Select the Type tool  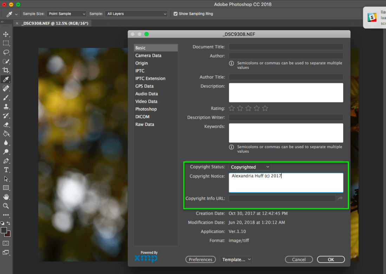(x=6, y=170)
